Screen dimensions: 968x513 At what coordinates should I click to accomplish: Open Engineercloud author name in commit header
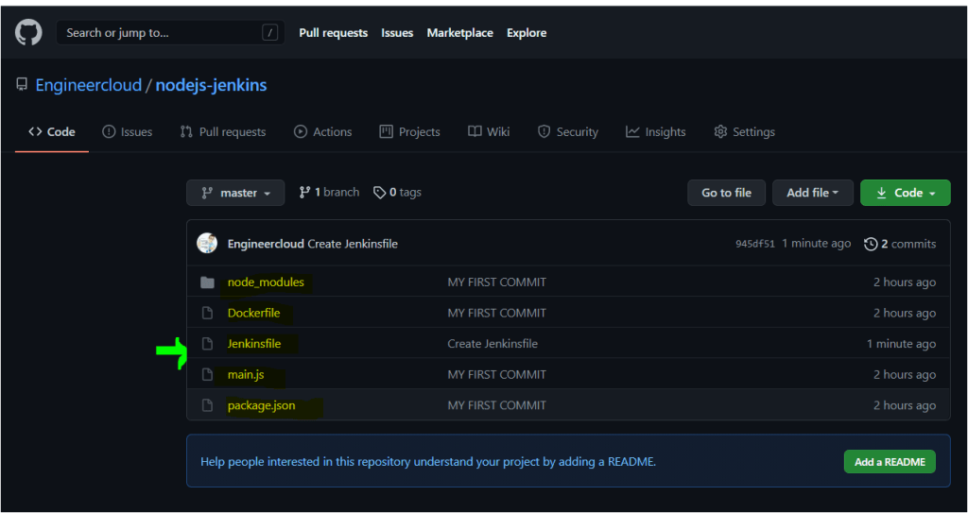click(266, 244)
